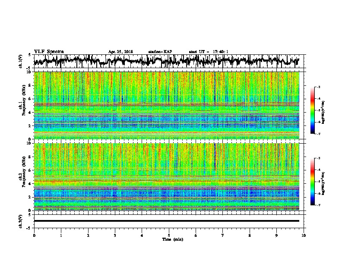Click the "5" tick on ch.1(V) axis
Screen dimensions: 342x264
click(29, 55)
